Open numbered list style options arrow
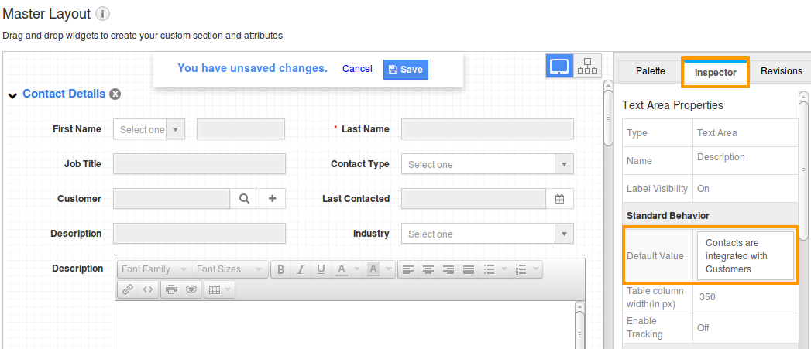This screenshot has width=811, height=349. (536, 269)
